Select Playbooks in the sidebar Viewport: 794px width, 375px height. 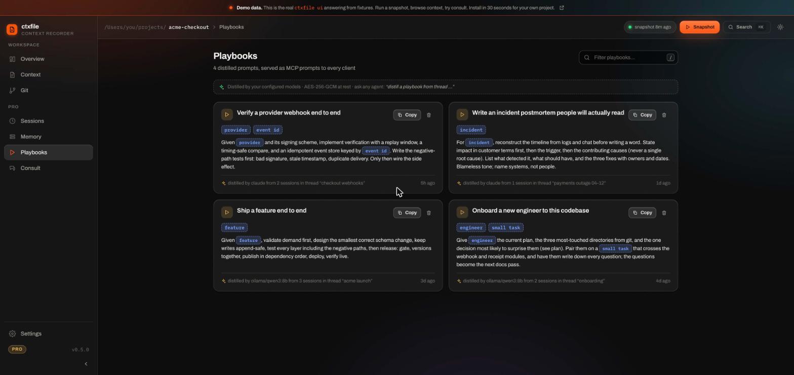49,152
